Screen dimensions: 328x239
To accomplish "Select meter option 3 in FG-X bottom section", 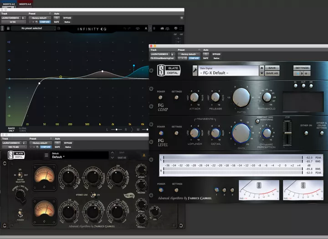I will coord(232,190).
